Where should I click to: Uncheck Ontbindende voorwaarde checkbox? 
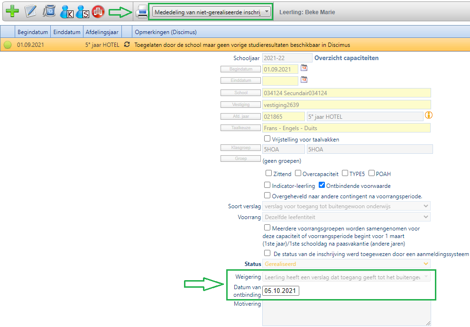322,185
